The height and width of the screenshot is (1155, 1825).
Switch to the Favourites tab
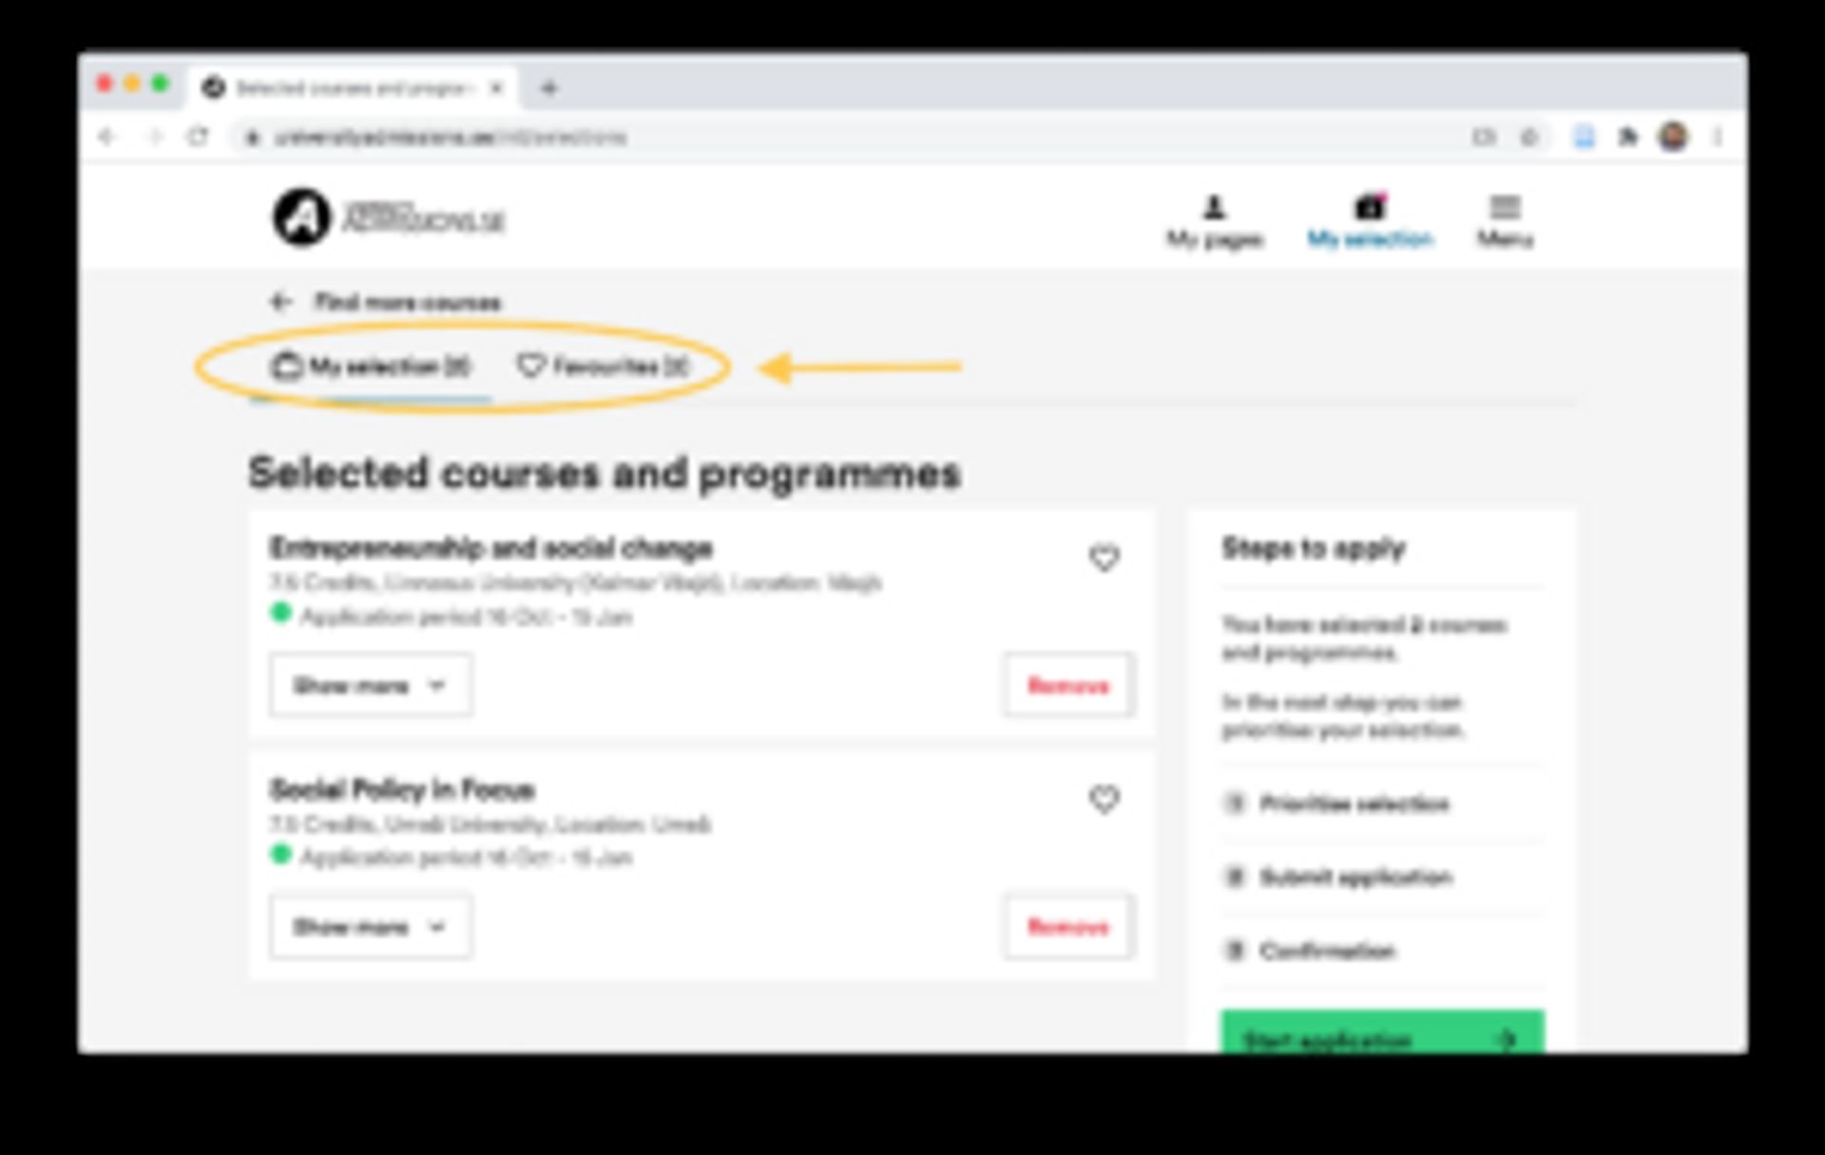click(603, 367)
